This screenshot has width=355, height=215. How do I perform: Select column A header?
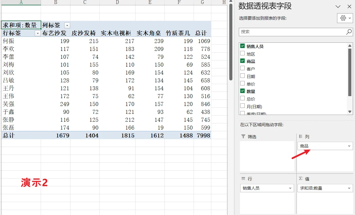(x=21, y=3)
